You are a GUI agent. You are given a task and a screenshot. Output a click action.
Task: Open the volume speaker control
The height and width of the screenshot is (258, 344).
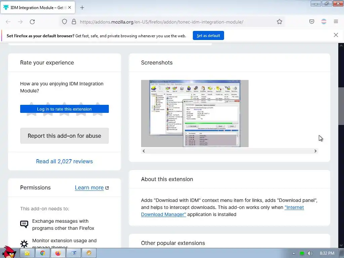click(x=310, y=253)
